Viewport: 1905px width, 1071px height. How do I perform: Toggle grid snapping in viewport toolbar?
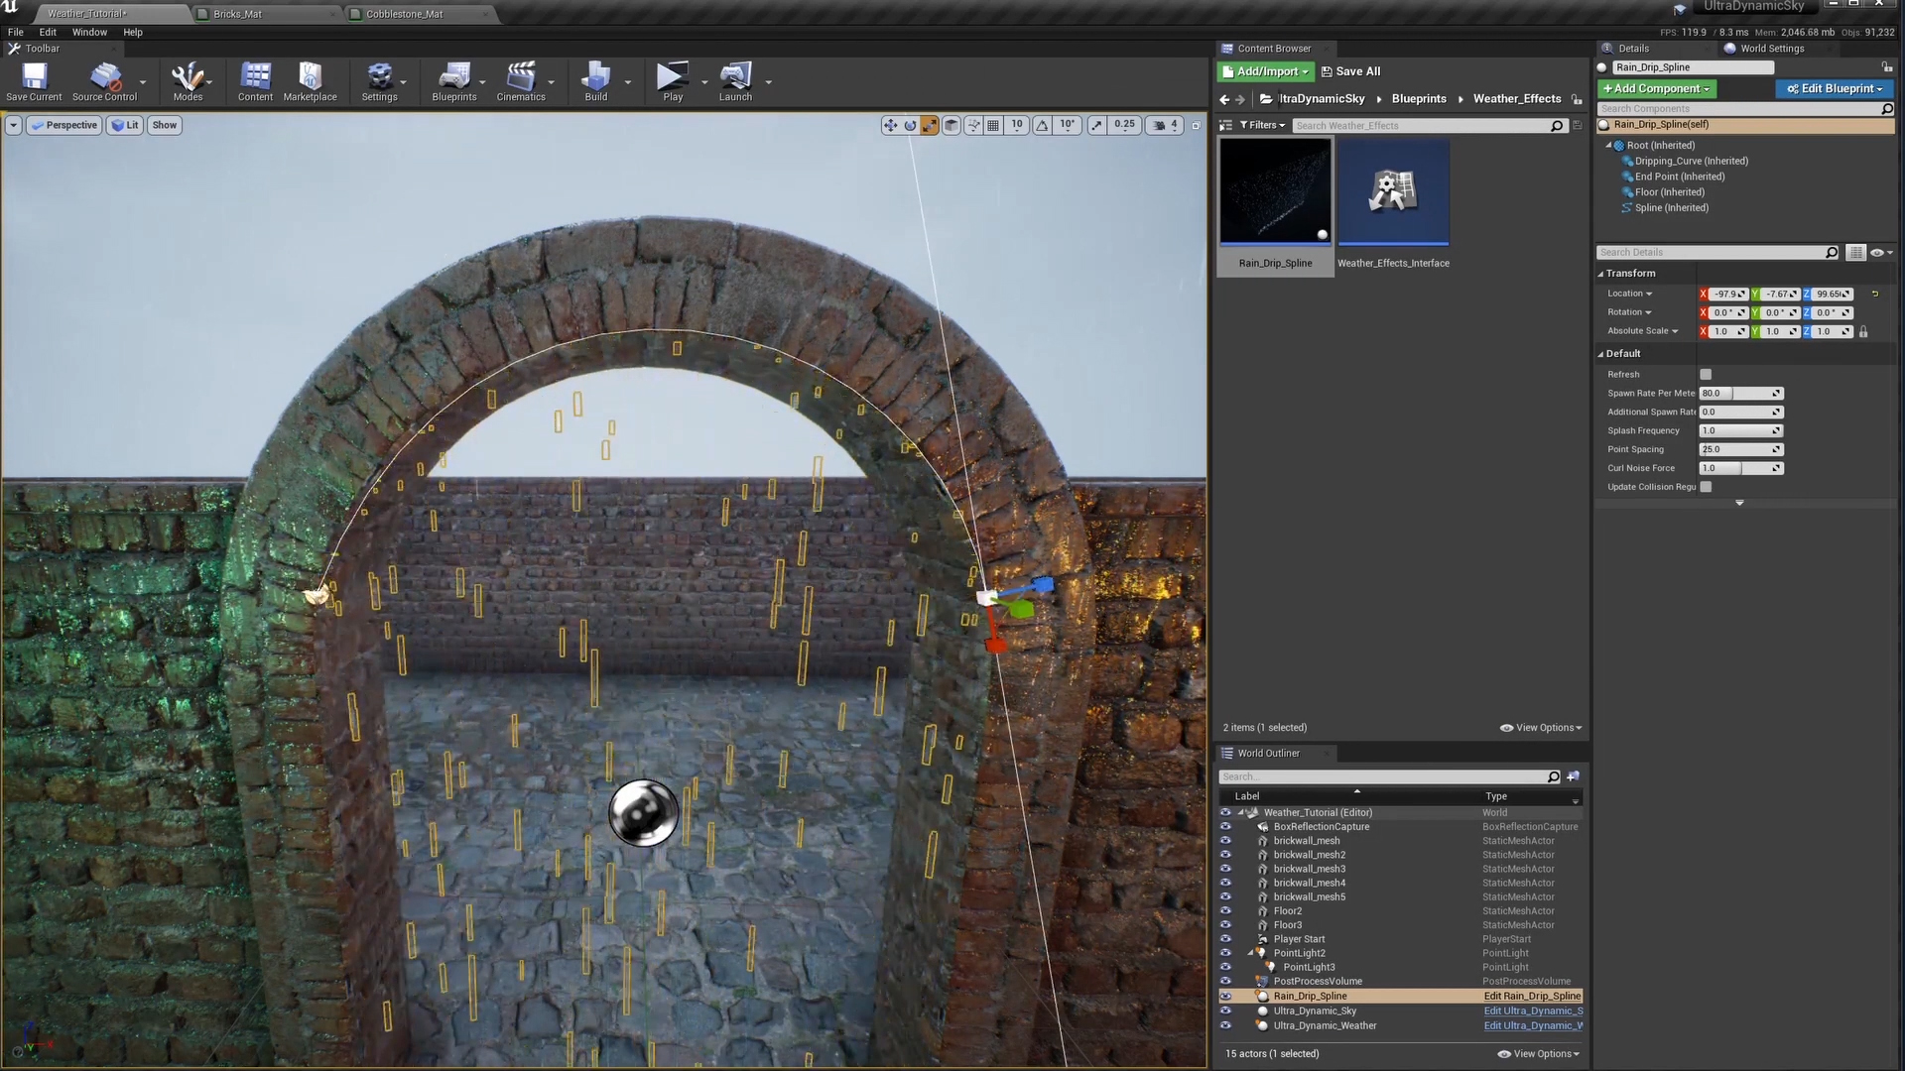tap(993, 125)
